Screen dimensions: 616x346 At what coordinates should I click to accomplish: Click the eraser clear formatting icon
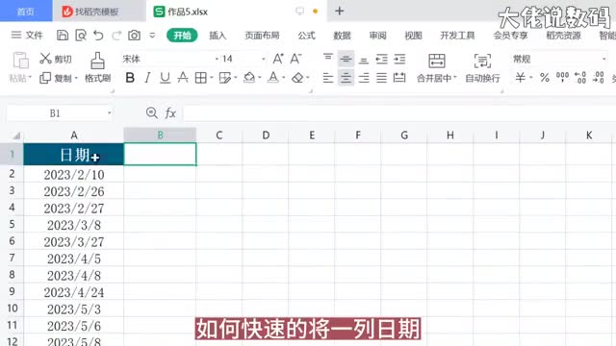click(x=297, y=78)
